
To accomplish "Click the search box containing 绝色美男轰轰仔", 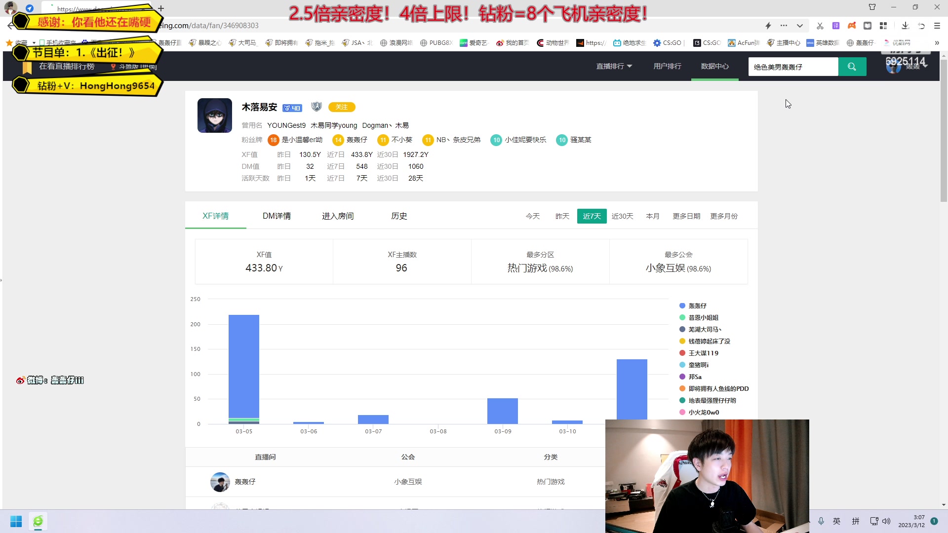I will (x=793, y=67).
